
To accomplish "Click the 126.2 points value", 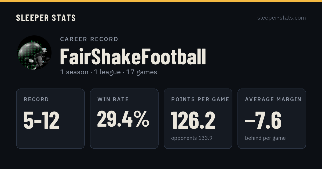I will (193, 120).
